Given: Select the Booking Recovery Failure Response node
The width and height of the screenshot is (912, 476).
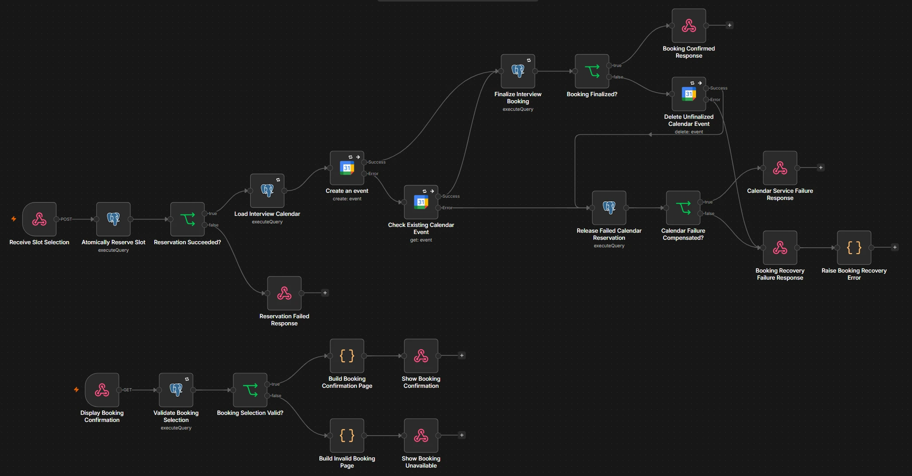Looking at the screenshot, I should 780,248.
